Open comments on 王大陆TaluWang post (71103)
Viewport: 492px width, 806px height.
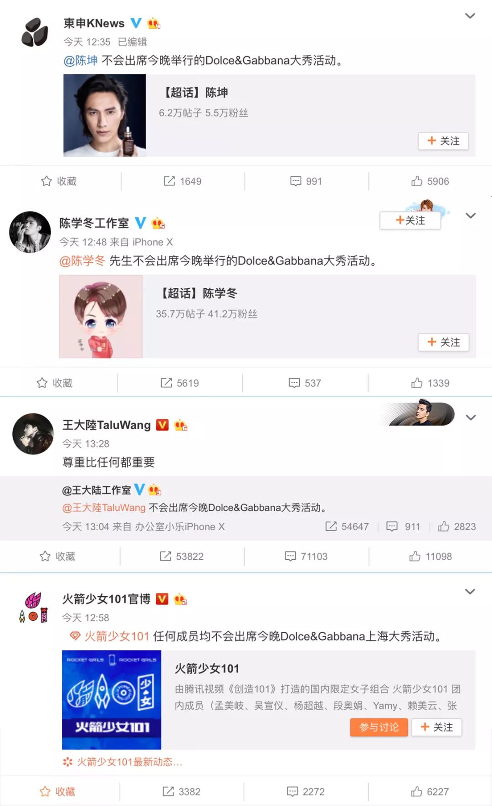tap(306, 556)
